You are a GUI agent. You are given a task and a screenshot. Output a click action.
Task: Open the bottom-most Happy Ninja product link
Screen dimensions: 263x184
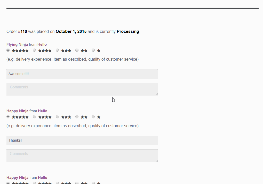tap(17, 178)
